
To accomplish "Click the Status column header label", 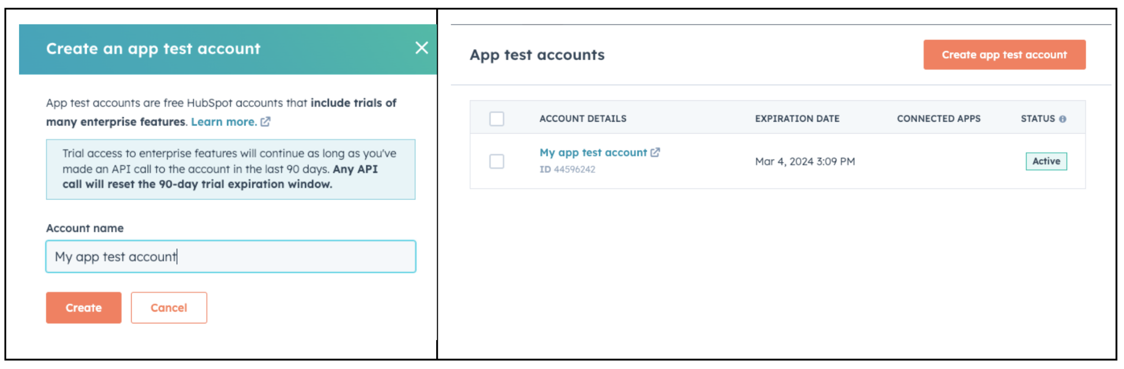I will click(1038, 119).
